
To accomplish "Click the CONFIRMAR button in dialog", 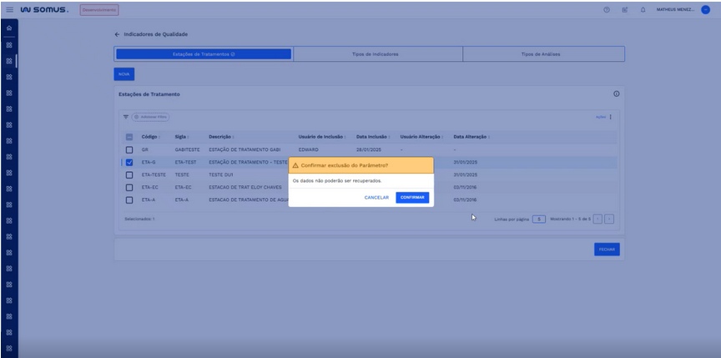I will click(x=412, y=198).
